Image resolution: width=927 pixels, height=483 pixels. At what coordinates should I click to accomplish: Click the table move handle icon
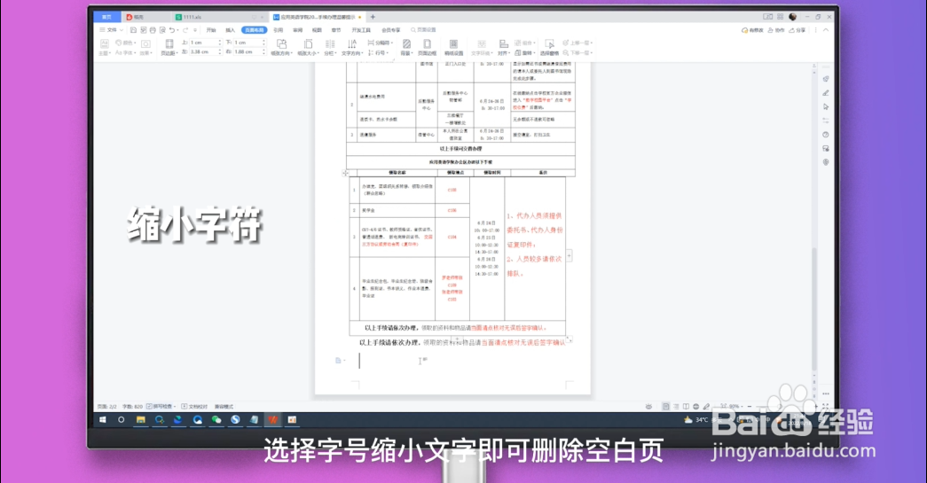coord(345,173)
